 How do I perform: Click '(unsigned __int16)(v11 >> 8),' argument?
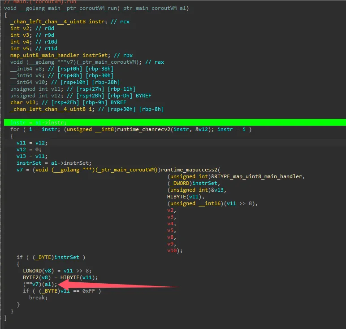[212, 203]
